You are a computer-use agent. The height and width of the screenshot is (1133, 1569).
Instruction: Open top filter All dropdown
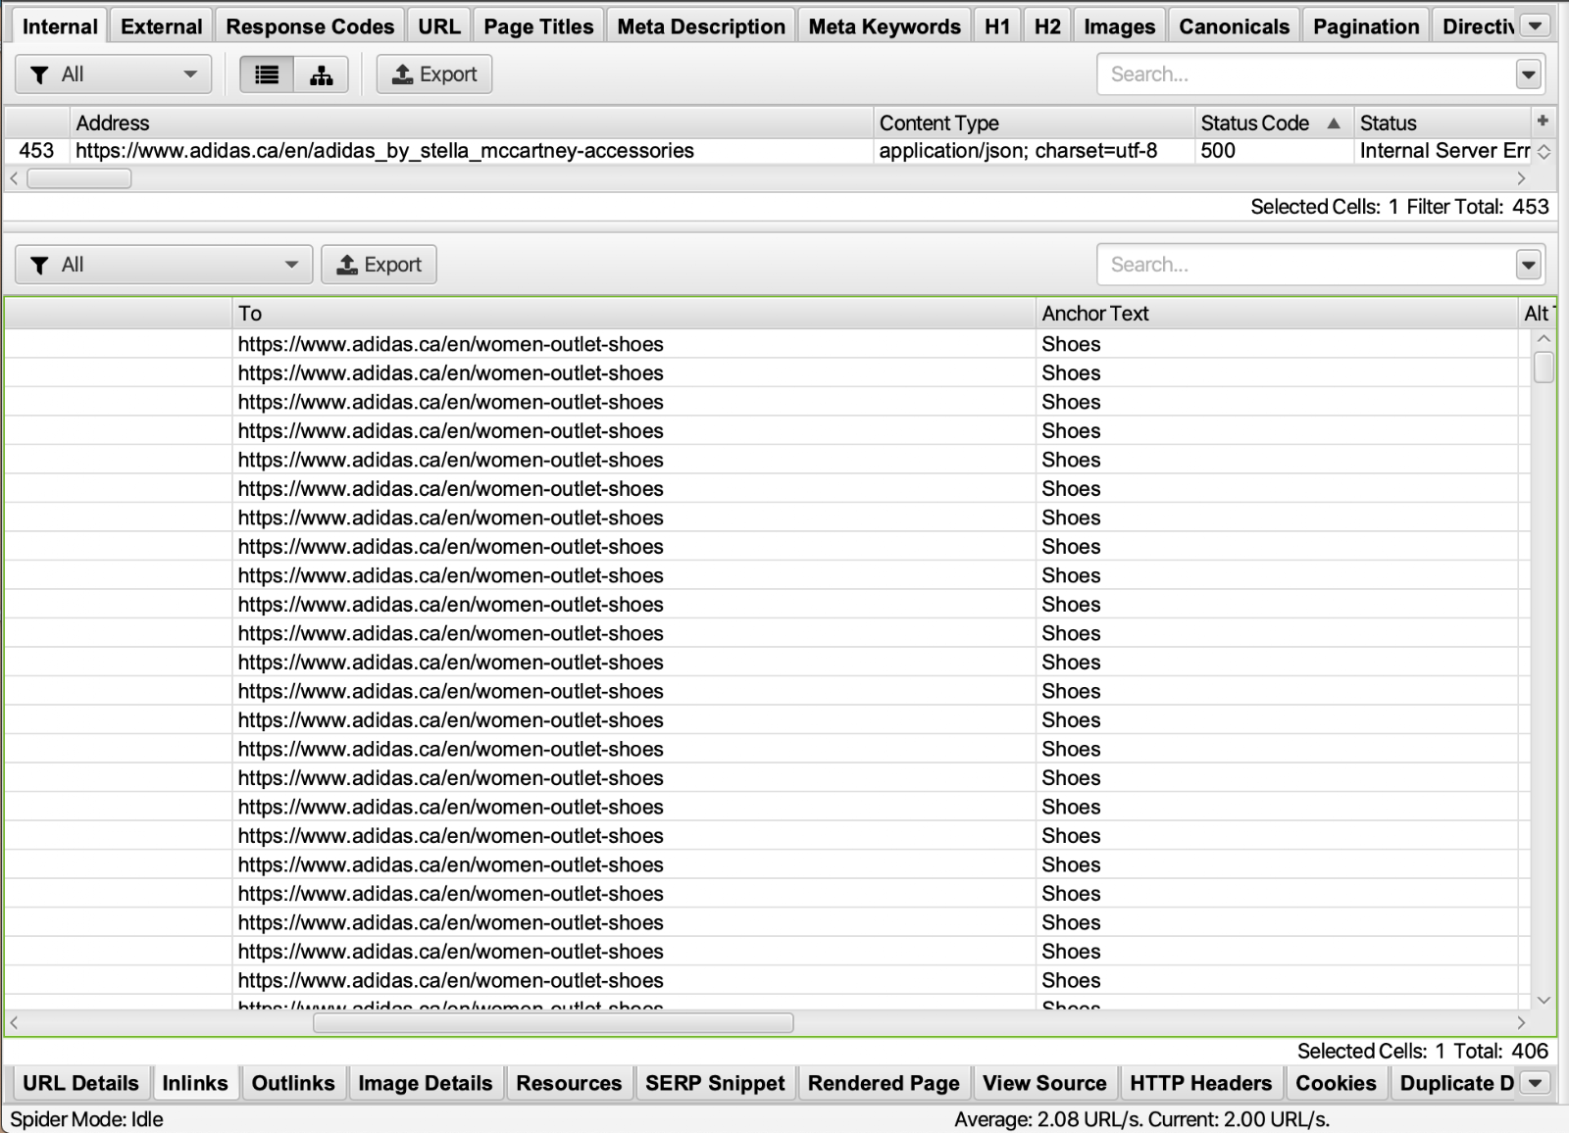tap(114, 74)
